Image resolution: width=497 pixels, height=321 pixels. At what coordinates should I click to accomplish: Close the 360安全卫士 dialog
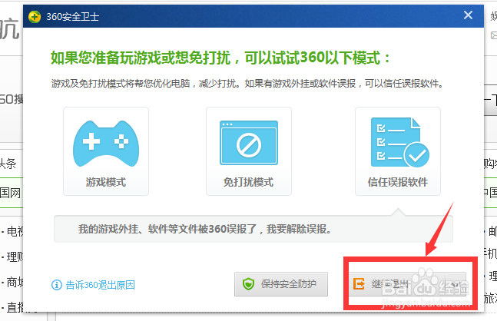coord(468,15)
